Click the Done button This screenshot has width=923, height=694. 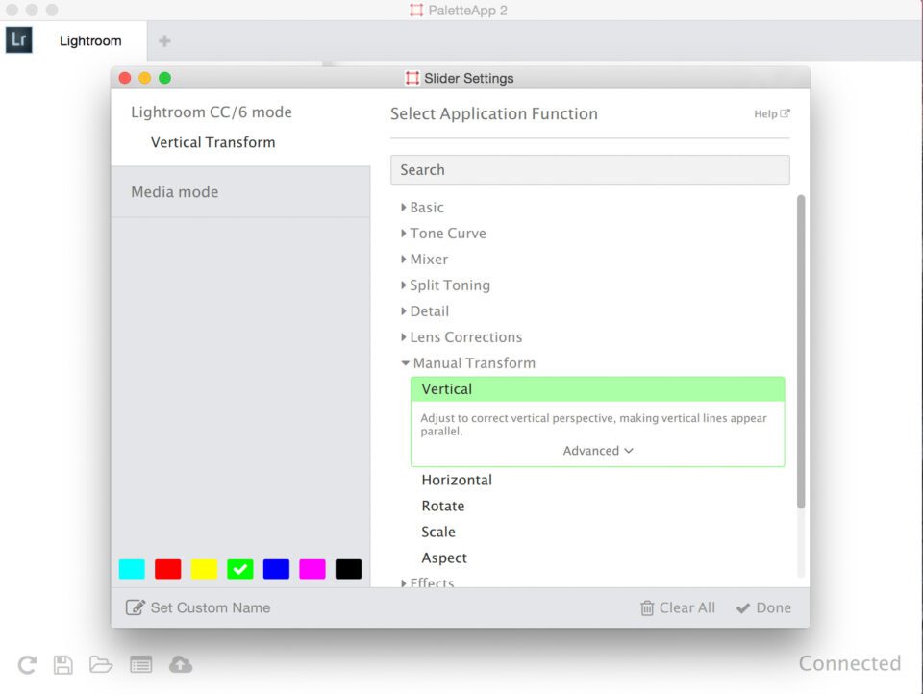[763, 607]
